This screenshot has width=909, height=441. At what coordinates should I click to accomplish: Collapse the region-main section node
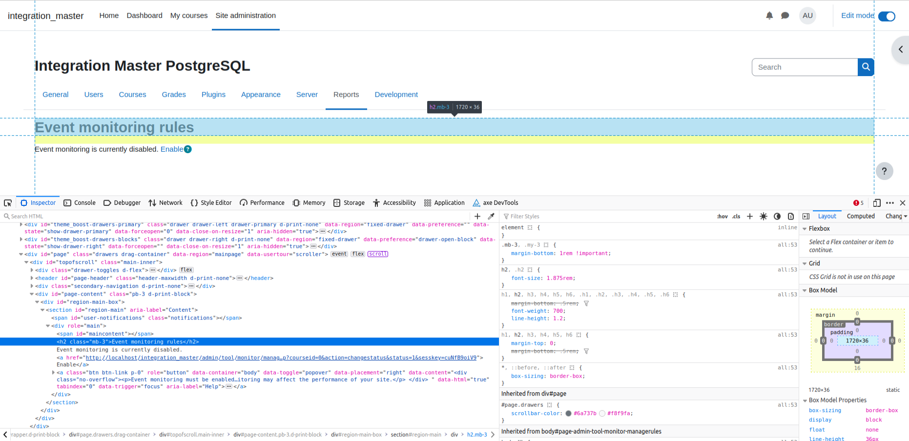tap(42, 310)
